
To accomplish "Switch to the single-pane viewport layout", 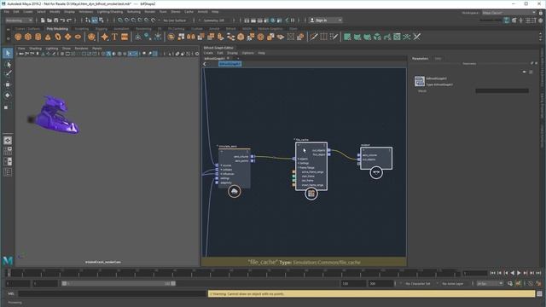I will (8, 141).
